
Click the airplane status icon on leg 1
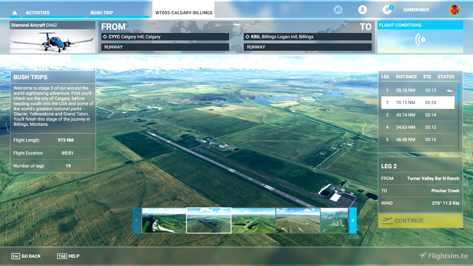click(x=449, y=90)
